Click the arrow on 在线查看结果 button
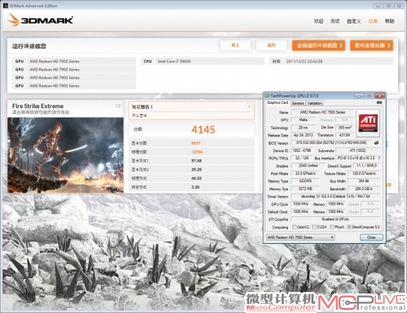 389,46
